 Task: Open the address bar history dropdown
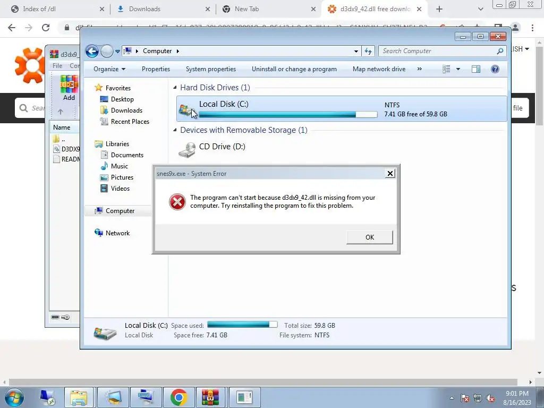click(356, 52)
